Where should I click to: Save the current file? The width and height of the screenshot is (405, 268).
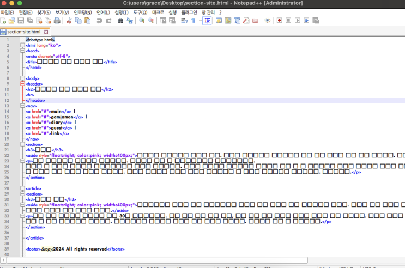tap(21, 21)
